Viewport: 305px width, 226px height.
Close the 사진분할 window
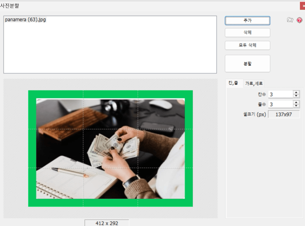[x=303, y=6]
